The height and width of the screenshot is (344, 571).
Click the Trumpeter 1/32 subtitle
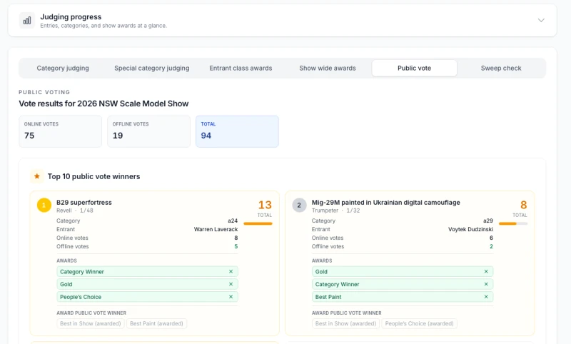(x=335, y=211)
